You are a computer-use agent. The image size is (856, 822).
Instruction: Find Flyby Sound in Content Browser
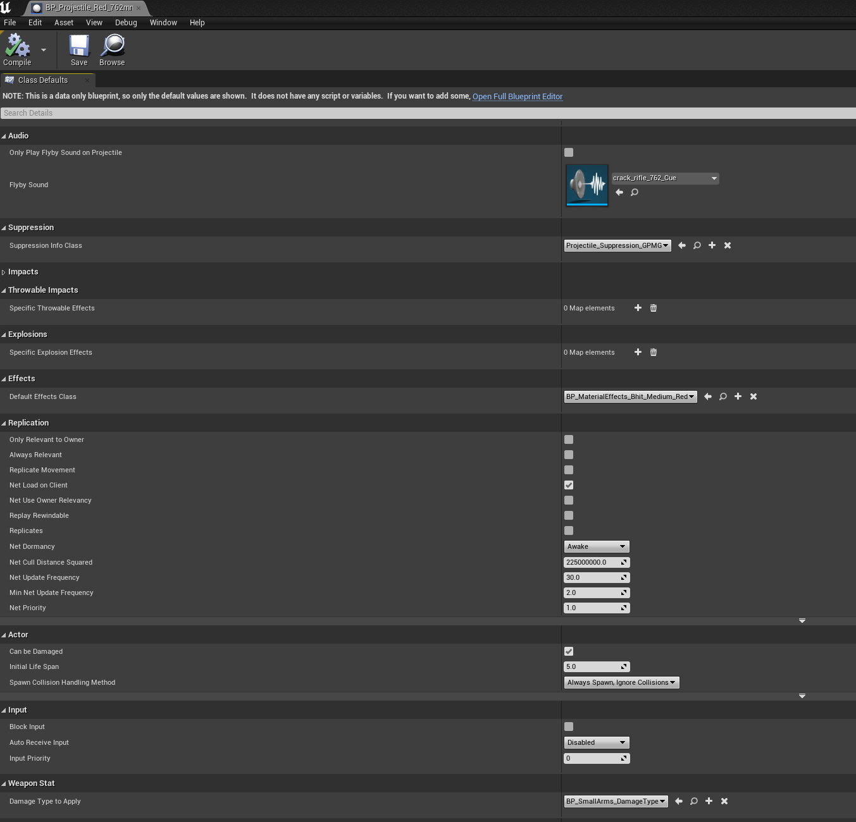click(635, 192)
